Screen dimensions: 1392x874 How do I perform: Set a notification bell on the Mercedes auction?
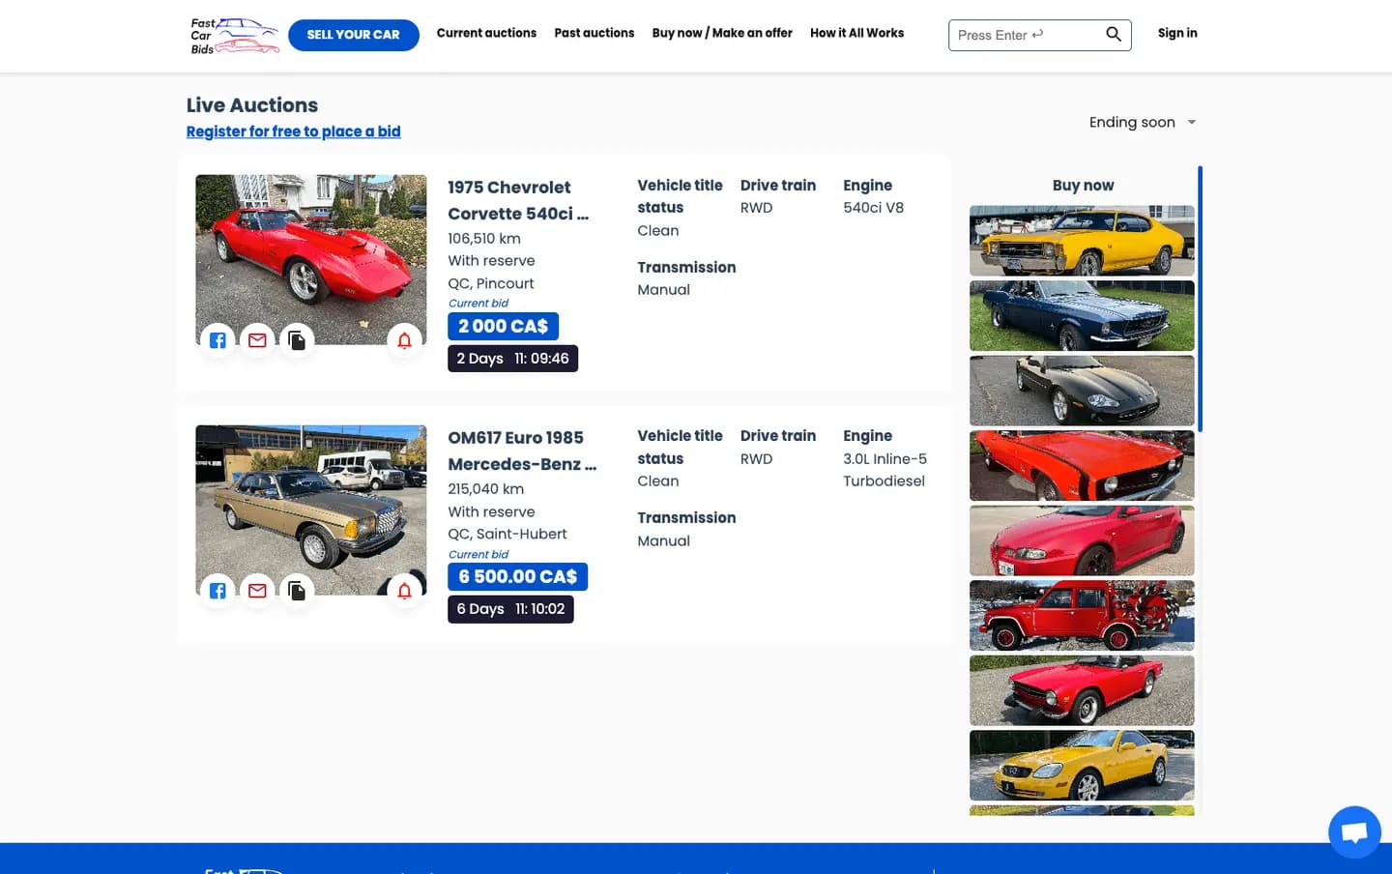pyautogui.click(x=404, y=591)
